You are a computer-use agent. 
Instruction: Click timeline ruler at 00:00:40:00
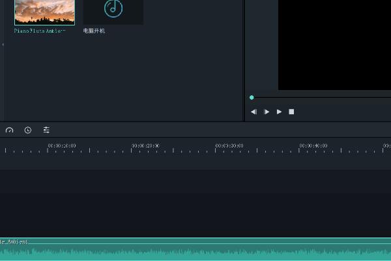click(313, 146)
